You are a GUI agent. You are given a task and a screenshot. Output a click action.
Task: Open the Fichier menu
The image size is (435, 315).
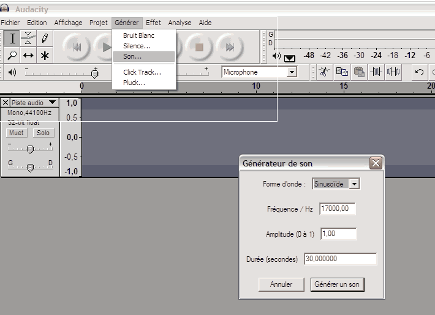10,23
